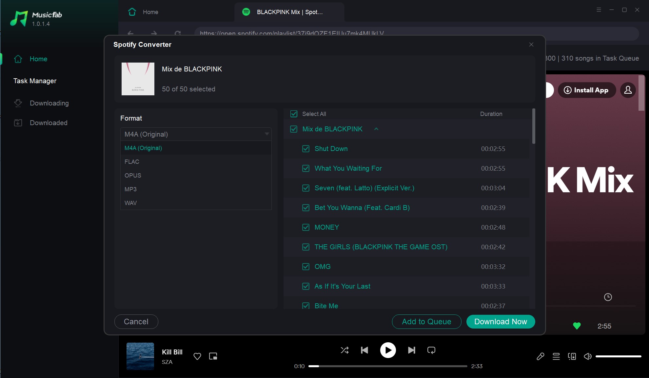
Task: Open the lyrics microphone icon
Action: tap(541, 356)
